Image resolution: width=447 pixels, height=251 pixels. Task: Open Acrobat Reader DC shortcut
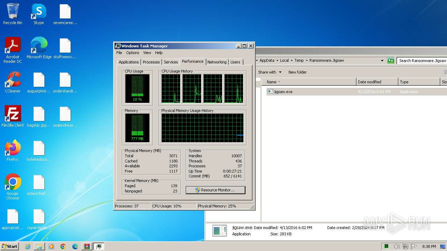pos(13,50)
